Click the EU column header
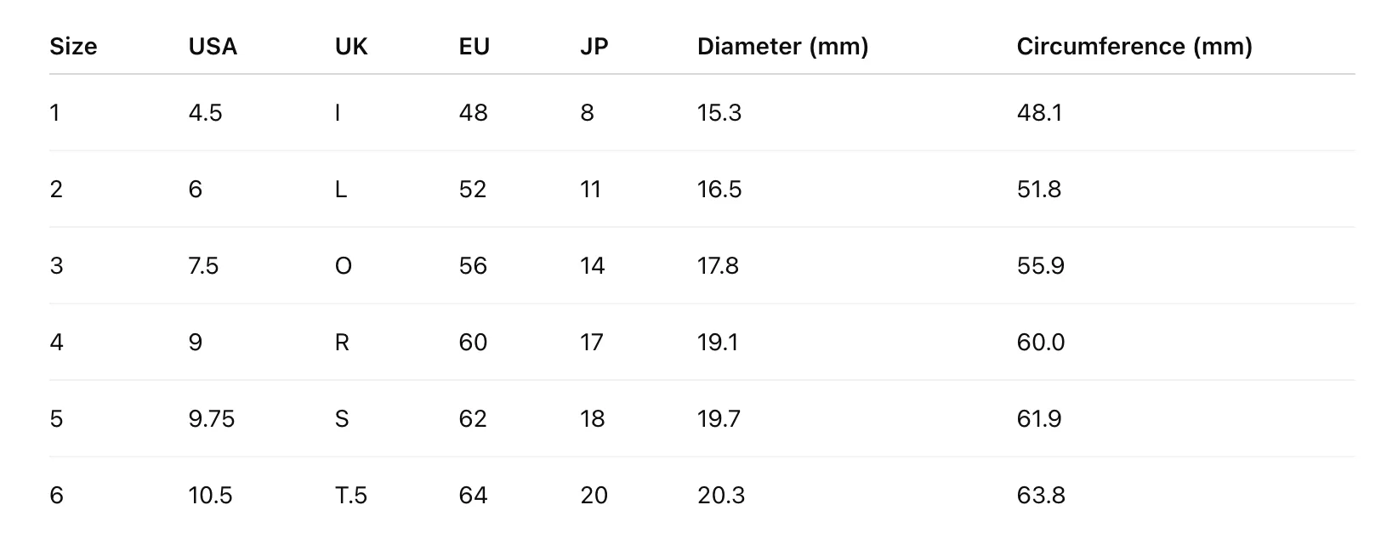Screen dimensions: 1381x539 click(x=475, y=46)
